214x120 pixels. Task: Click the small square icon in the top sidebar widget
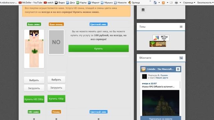pos(143,10)
